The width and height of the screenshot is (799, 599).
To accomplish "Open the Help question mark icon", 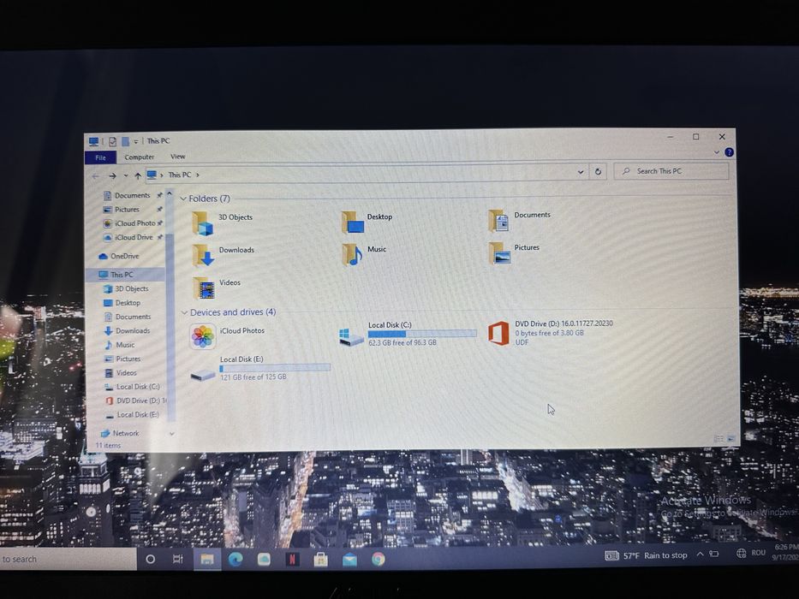I will [x=729, y=152].
